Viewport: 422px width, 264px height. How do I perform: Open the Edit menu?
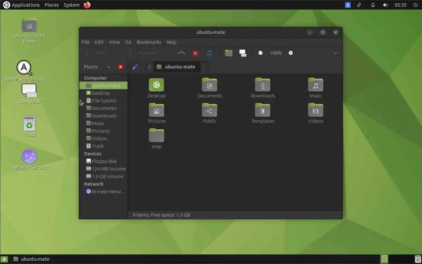[x=99, y=42]
